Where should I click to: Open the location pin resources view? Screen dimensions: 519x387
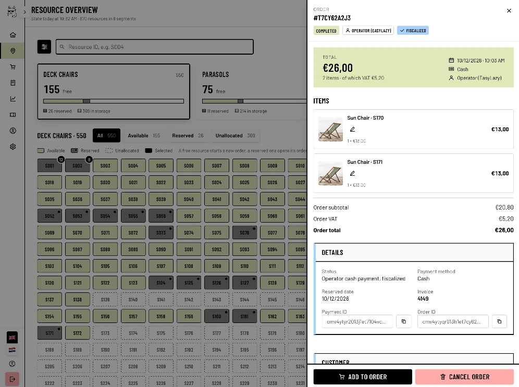[13, 51]
